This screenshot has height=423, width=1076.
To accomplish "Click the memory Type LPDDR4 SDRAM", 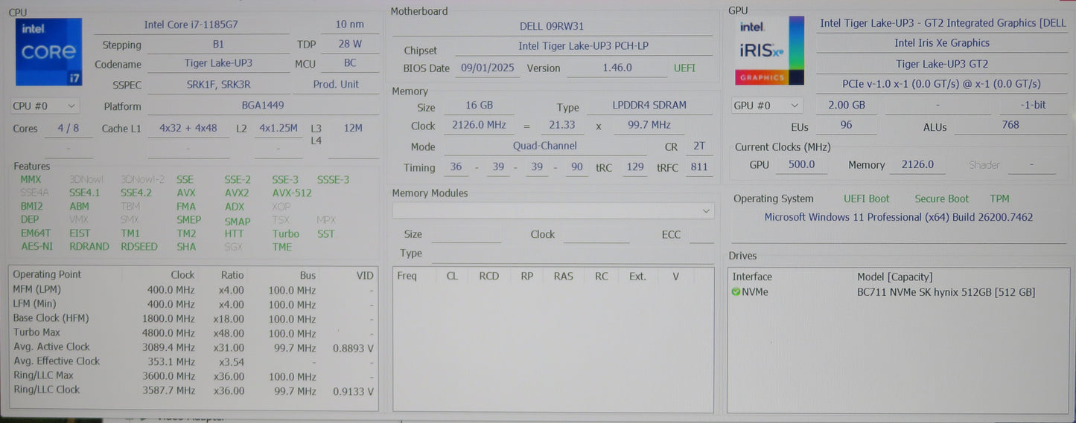I will click(x=649, y=106).
